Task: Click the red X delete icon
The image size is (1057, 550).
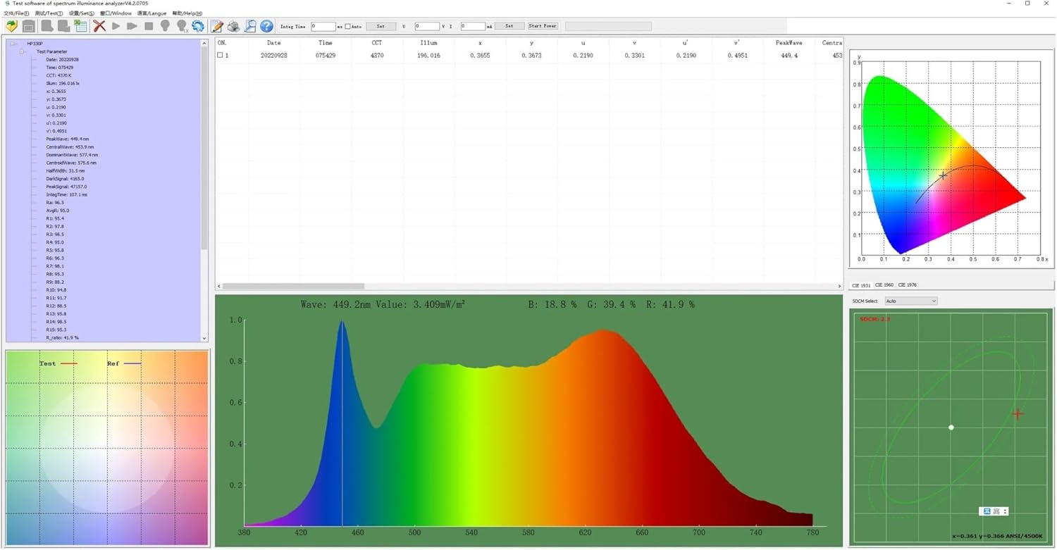Action: coord(99,26)
